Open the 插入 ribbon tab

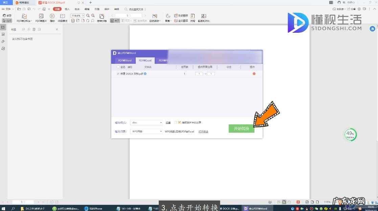click(x=67, y=9)
